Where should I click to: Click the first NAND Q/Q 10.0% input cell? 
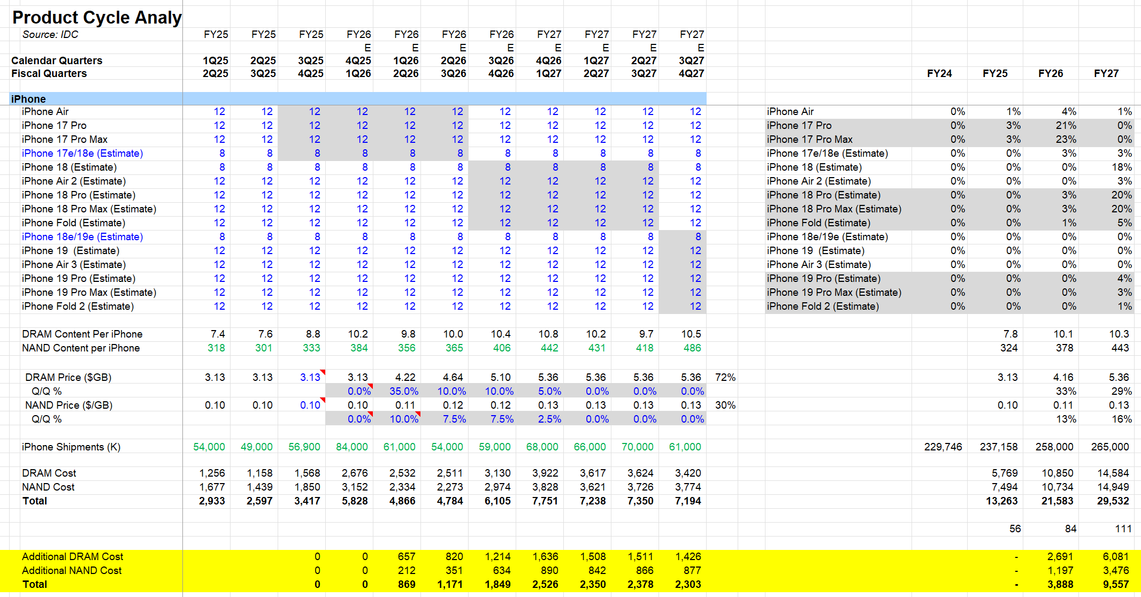coord(403,419)
